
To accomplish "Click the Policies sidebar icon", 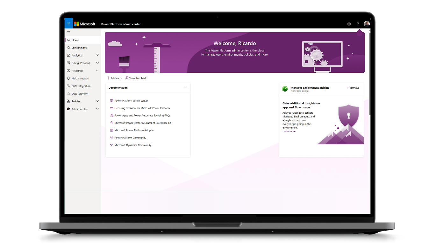I will 68,101.
